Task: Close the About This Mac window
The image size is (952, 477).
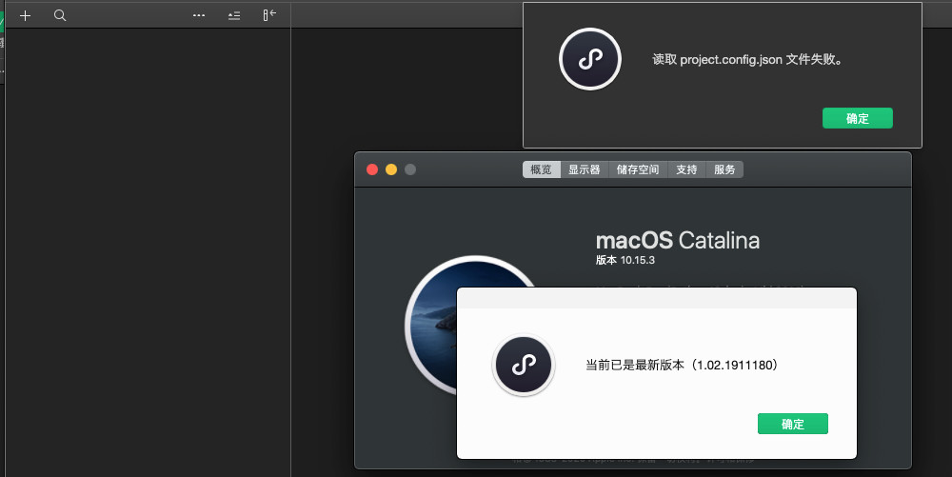Action: pyautogui.click(x=372, y=169)
